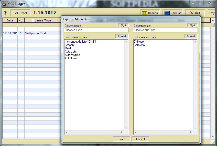This screenshot has height=146, width=217.
Task: Cancel the Expense Menu Data dialog
Action: tap(140, 139)
